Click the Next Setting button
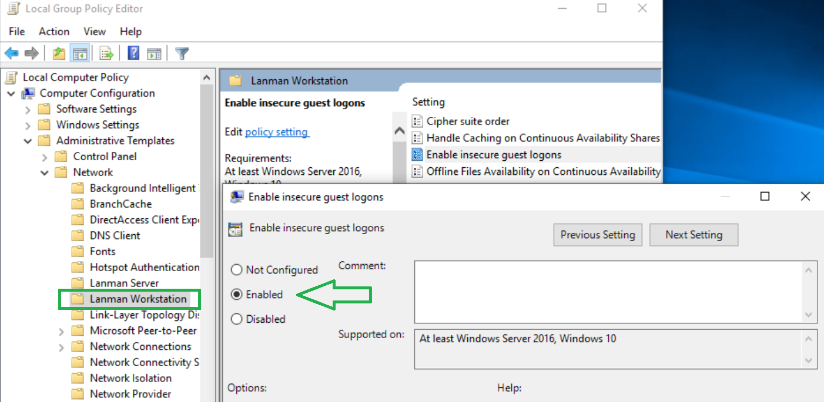 pos(694,235)
